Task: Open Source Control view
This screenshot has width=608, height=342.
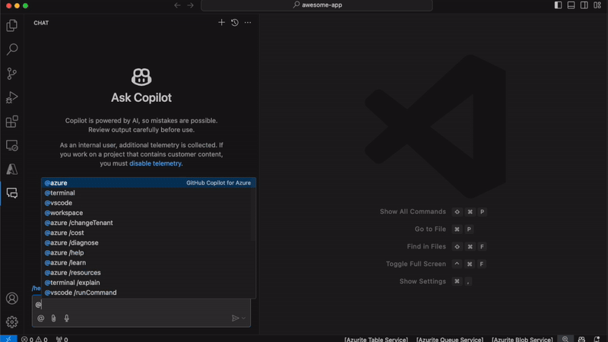Action: 12,74
